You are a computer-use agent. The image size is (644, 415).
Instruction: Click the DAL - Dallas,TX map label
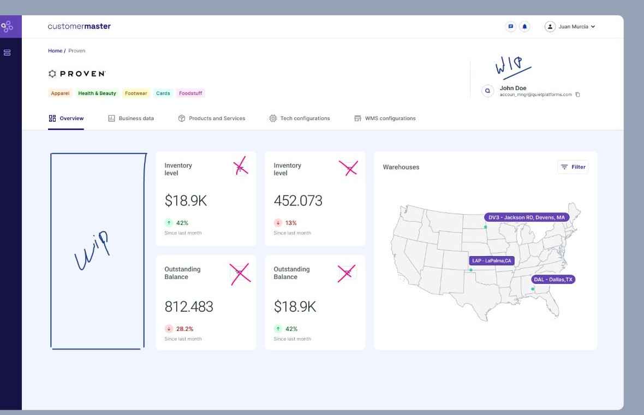click(x=553, y=280)
